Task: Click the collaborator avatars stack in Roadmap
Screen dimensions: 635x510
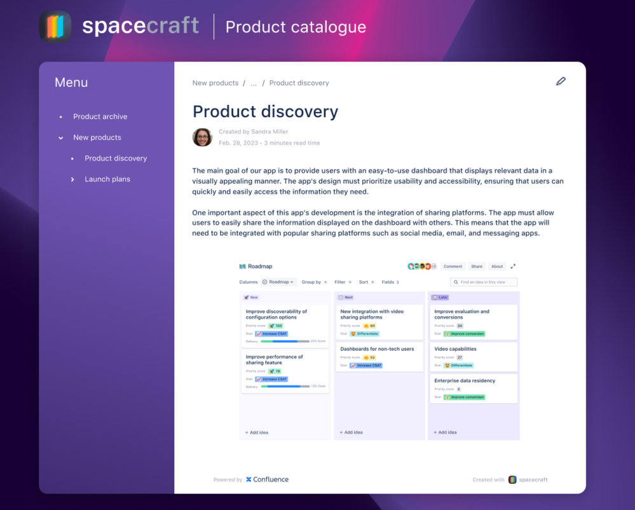Action: click(x=421, y=266)
